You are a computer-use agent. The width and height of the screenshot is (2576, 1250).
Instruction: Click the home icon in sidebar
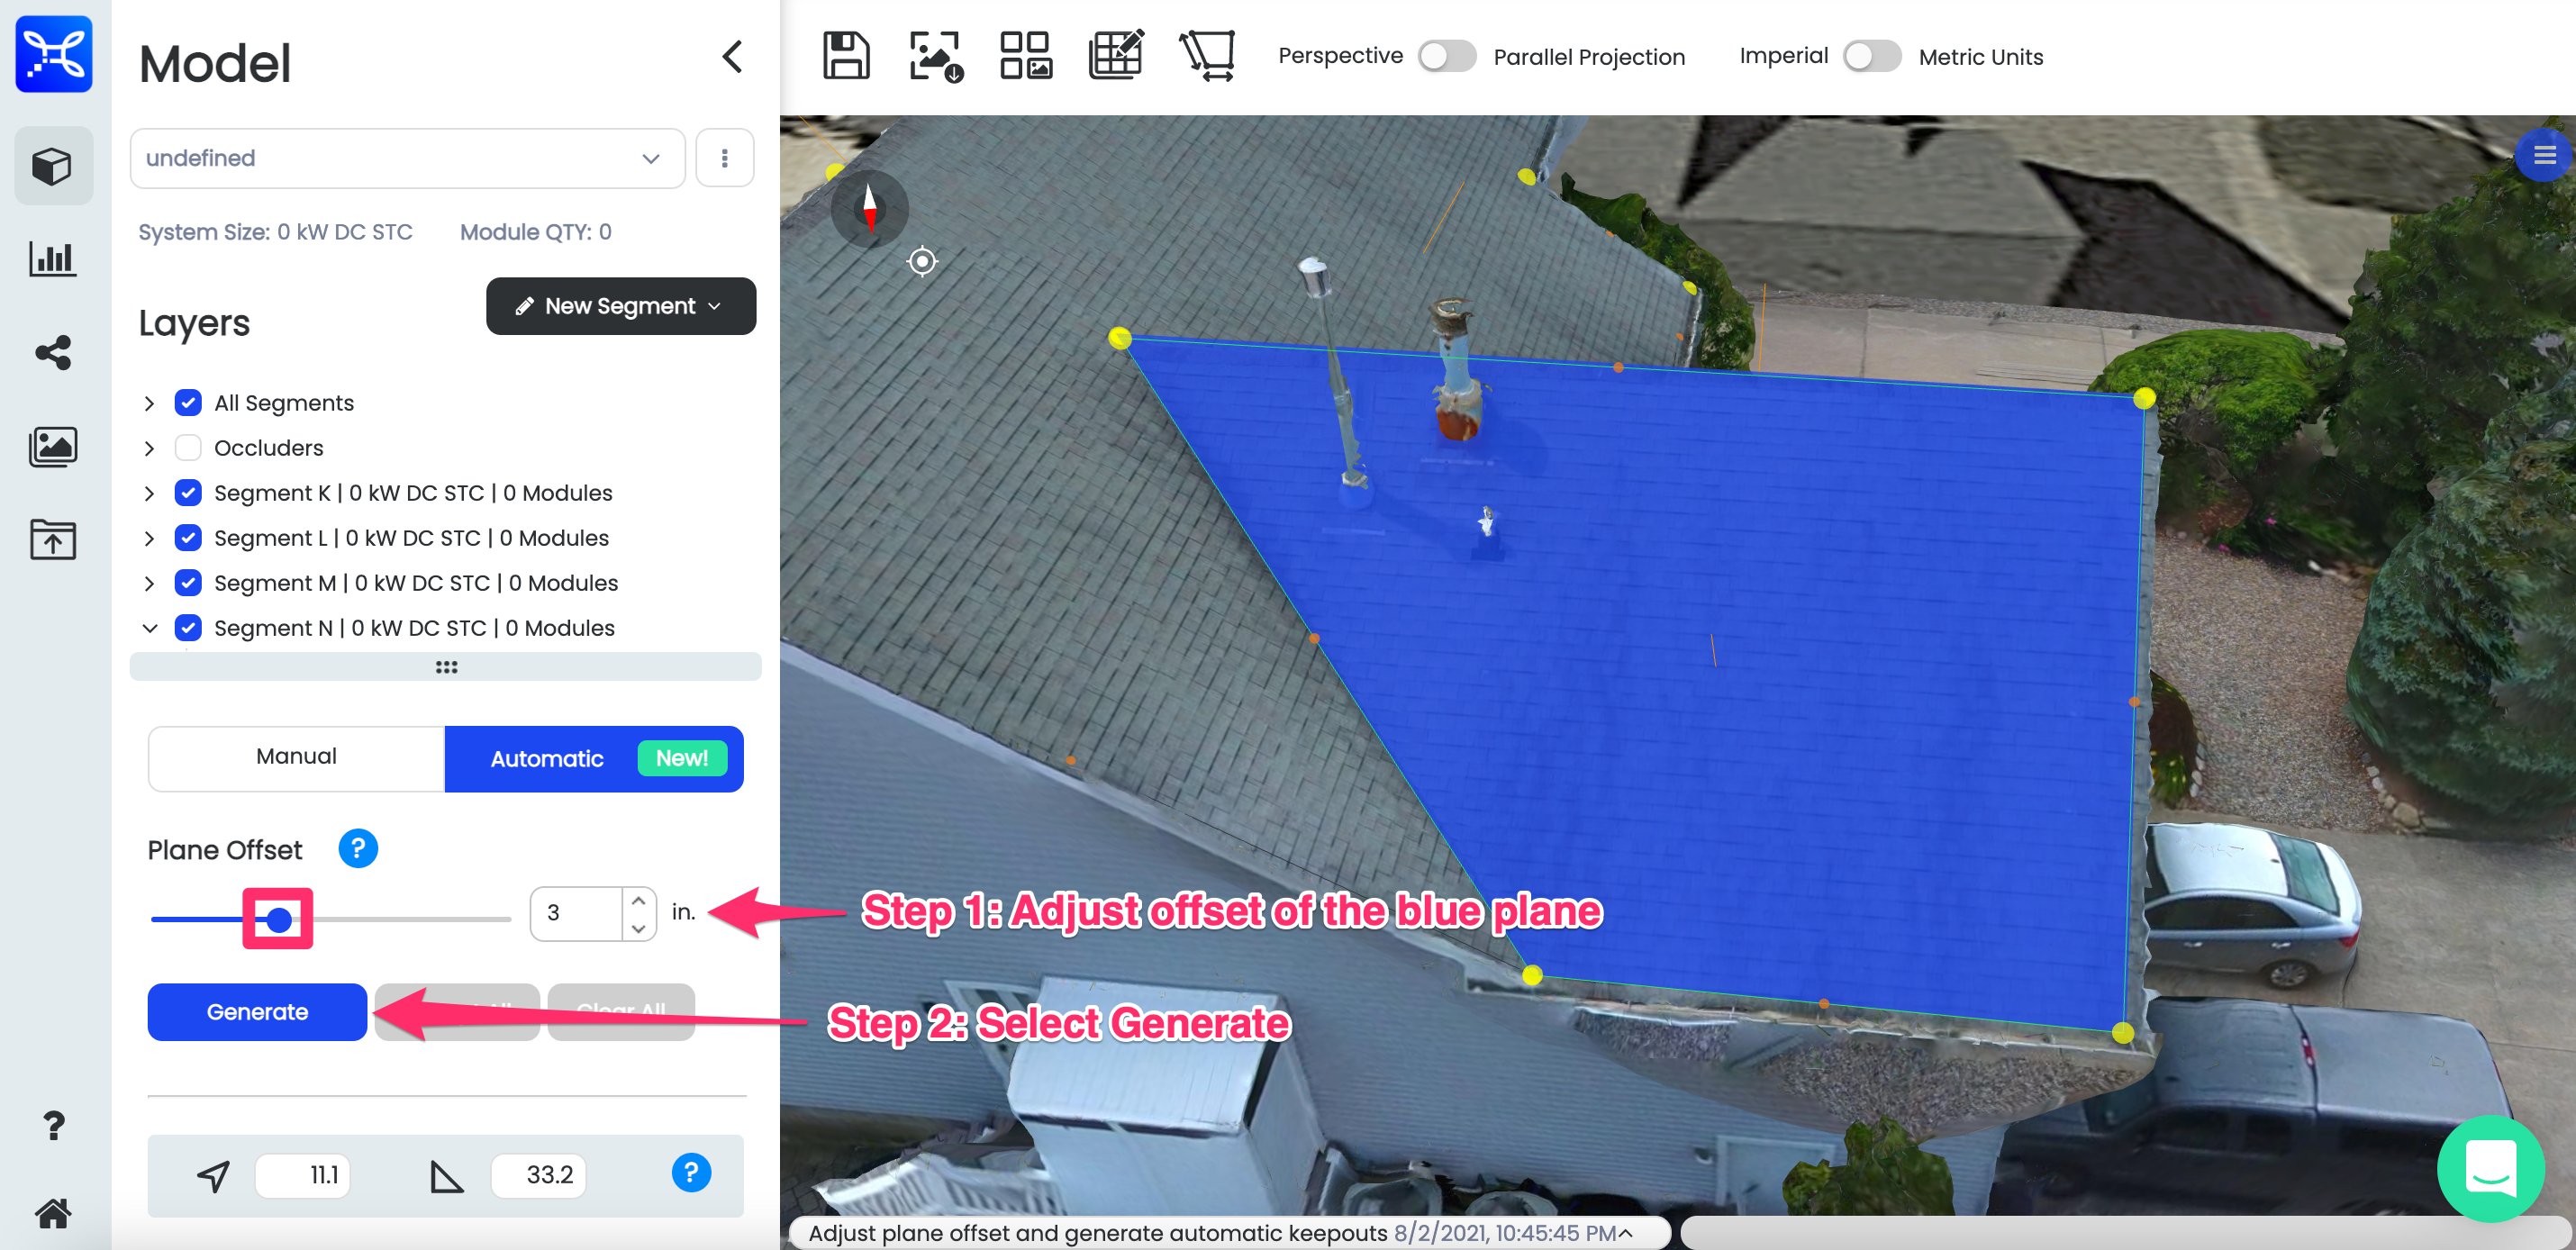[53, 1213]
